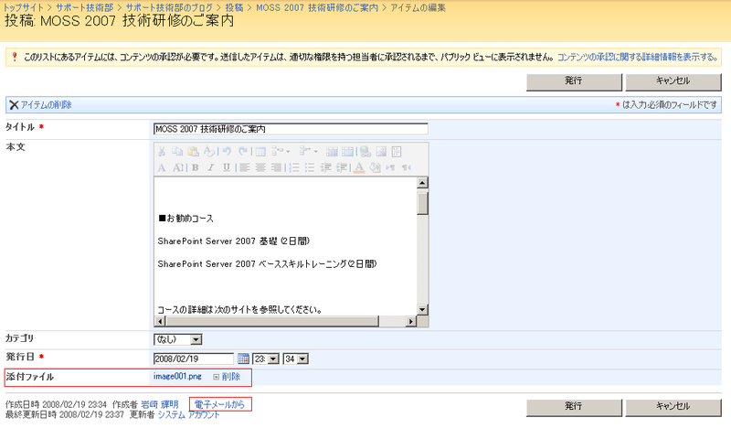The height and width of the screenshot is (439, 731).
Task: Open システム アカウント updater link
Action: pyautogui.click(x=188, y=414)
